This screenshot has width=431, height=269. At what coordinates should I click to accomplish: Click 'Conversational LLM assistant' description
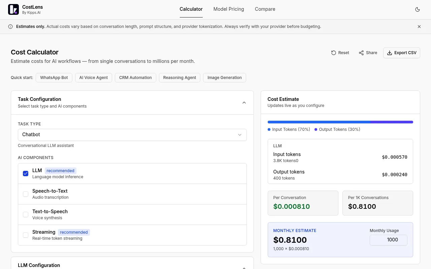46,146
